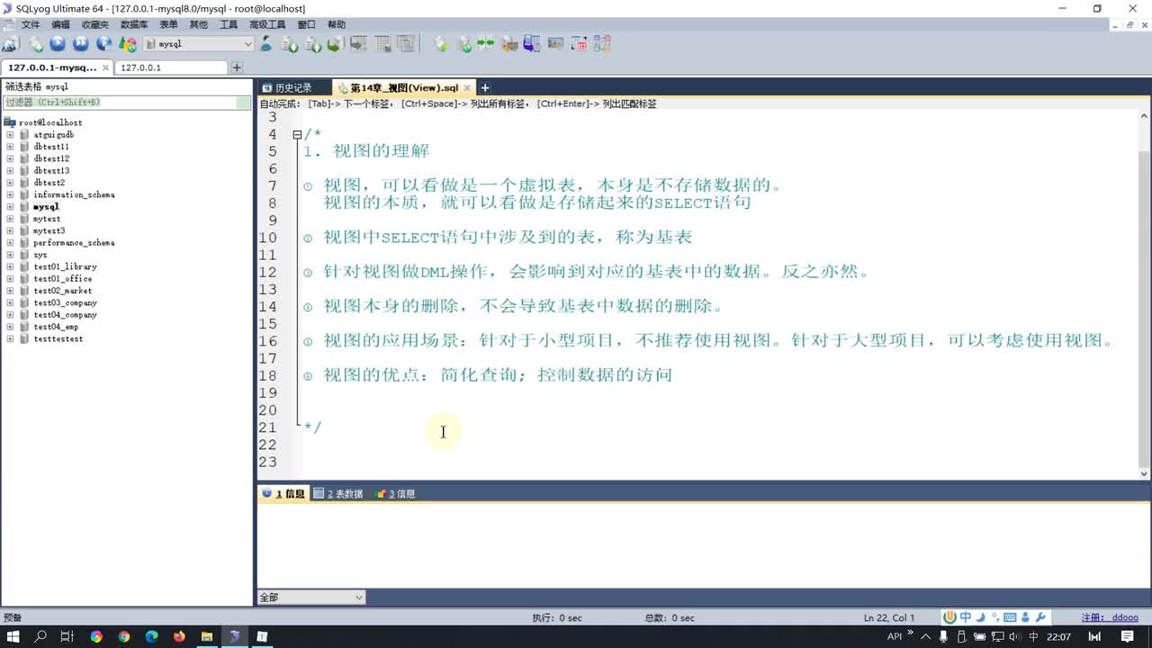Select the mytest3 database in the tree
The height and width of the screenshot is (648, 1152).
[49, 230]
